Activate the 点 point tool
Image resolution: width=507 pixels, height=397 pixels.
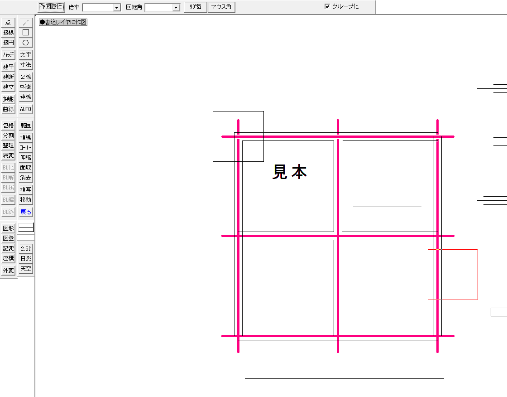pyautogui.click(x=9, y=22)
